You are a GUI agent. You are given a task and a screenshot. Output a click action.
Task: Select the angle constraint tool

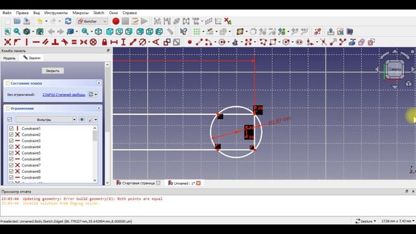(156, 42)
